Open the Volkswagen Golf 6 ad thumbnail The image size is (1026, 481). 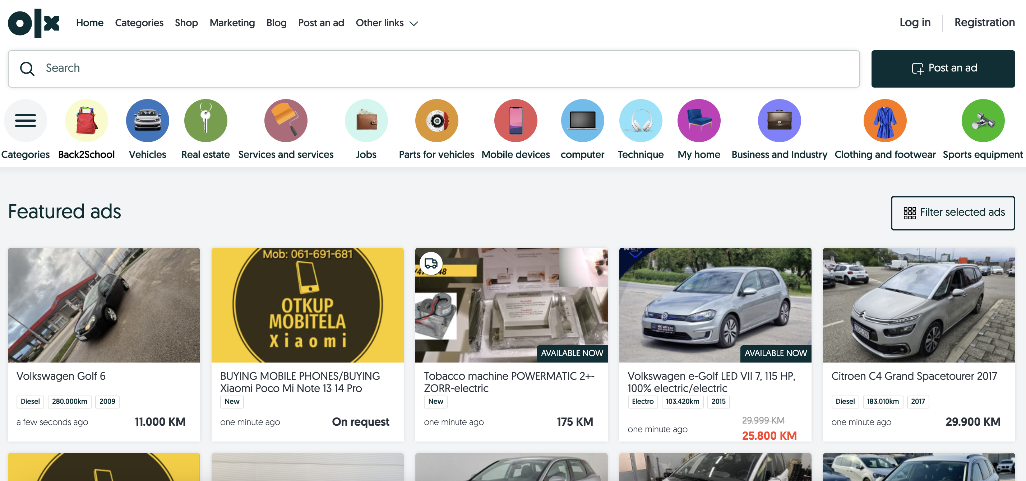(104, 305)
